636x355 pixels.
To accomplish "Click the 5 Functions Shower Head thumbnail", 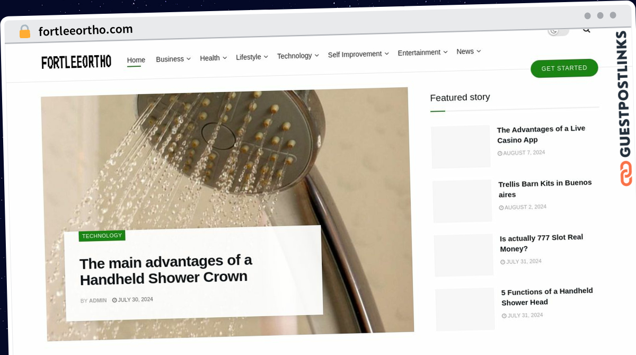I will (x=465, y=309).
